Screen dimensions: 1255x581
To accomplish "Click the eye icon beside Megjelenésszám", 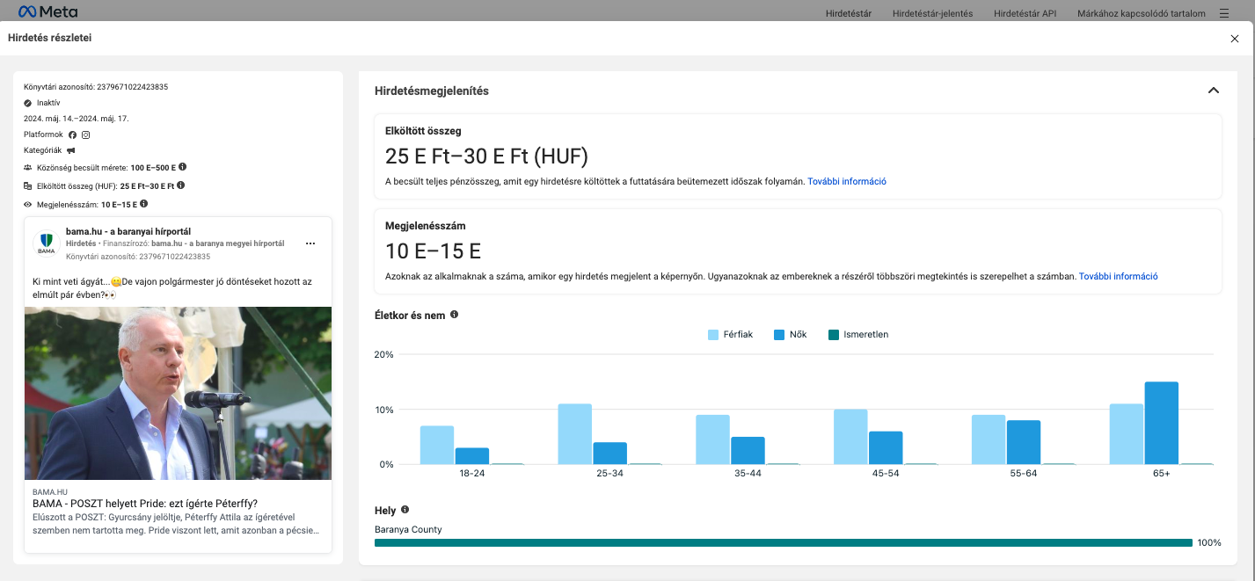I will [28, 205].
